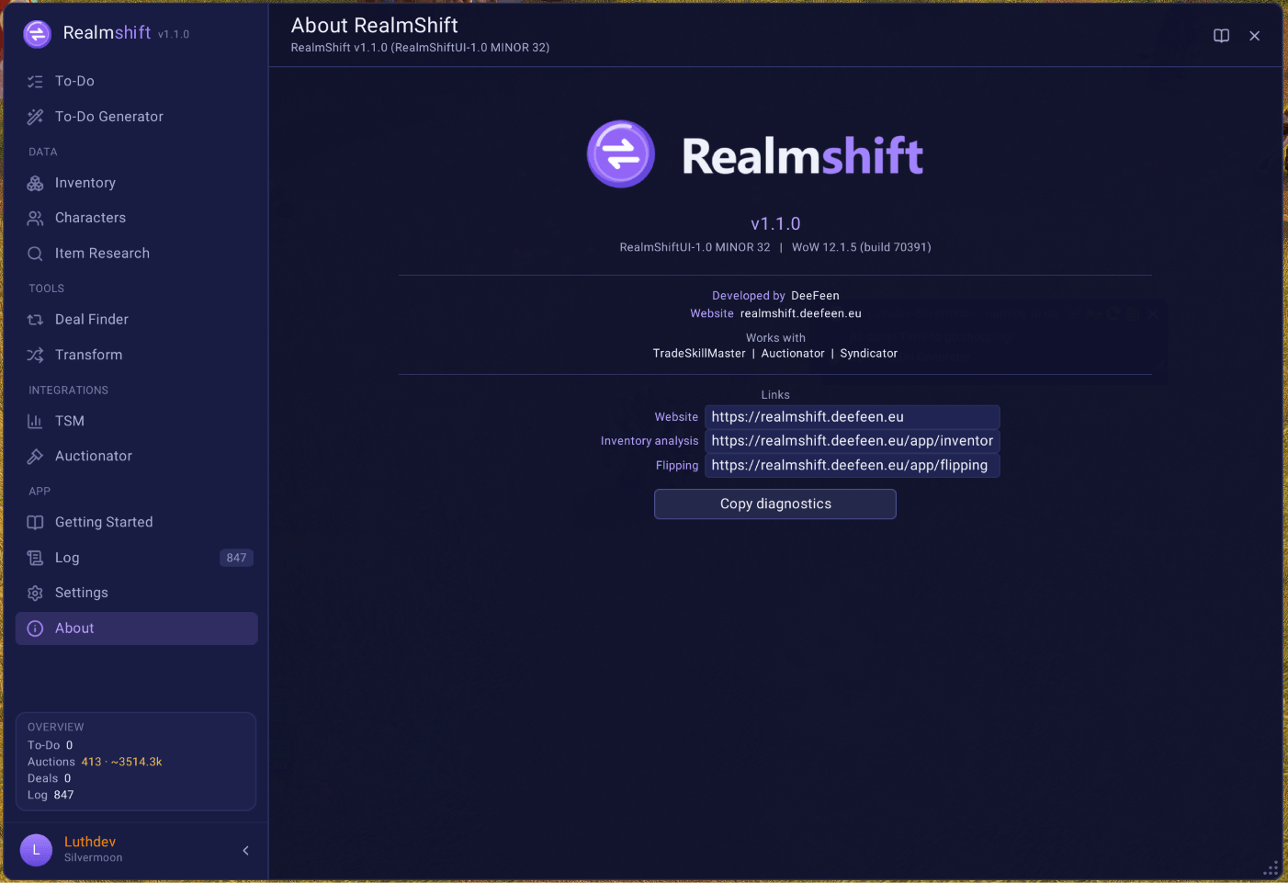Screen dimensions: 1288x883
Task: Click the Luthdev avatar circle
Action: click(36, 850)
